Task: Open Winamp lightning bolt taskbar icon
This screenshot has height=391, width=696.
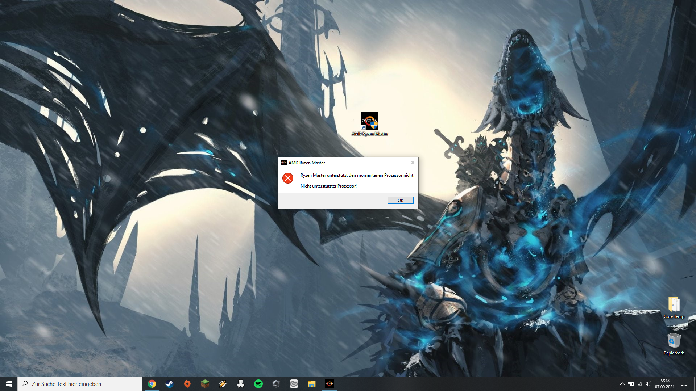Action: (x=223, y=384)
